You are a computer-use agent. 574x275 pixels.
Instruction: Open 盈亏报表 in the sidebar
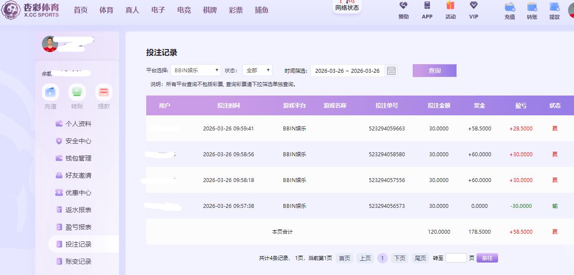point(78,227)
